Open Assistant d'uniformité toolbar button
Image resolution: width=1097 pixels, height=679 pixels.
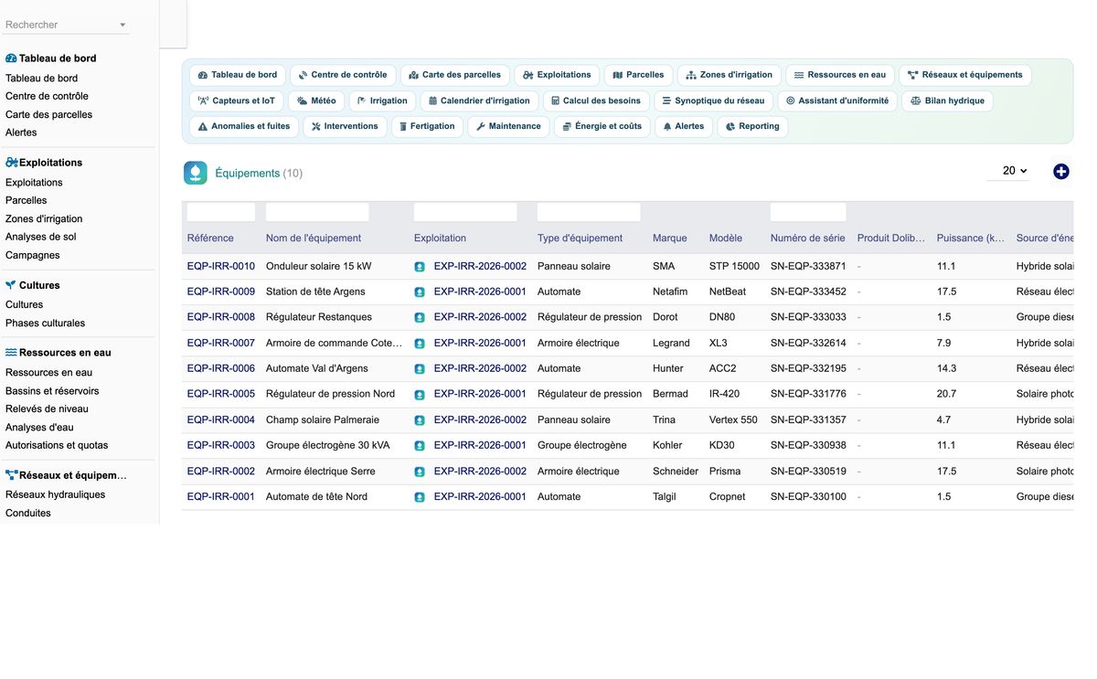point(837,101)
